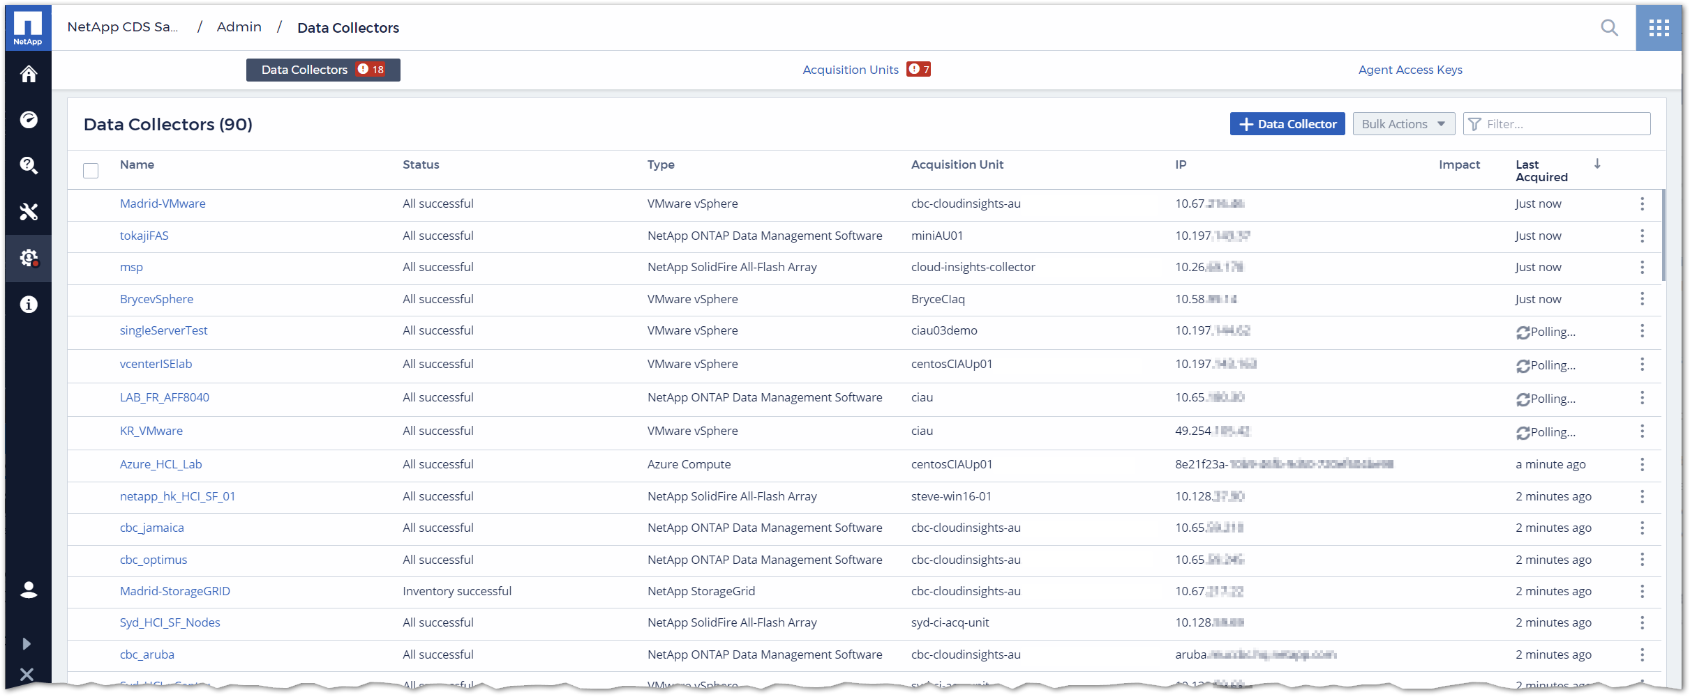Dismiss the sidebar with the X icon
The image size is (1690, 697).
pyautogui.click(x=27, y=674)
